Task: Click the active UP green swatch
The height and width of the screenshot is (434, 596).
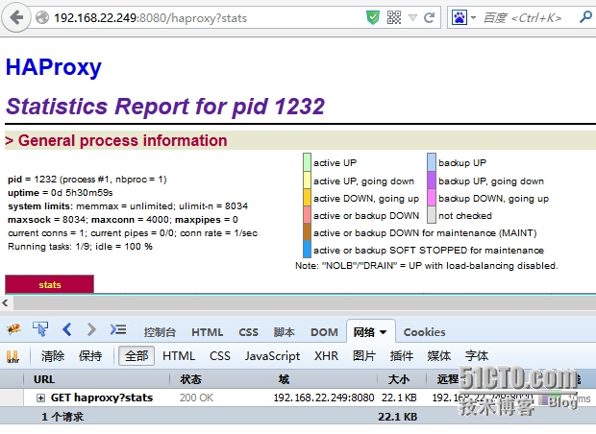Action: tap(307, 161)
